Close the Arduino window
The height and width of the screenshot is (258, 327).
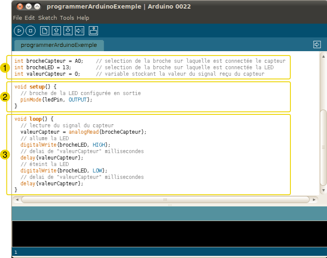point(20,7)
